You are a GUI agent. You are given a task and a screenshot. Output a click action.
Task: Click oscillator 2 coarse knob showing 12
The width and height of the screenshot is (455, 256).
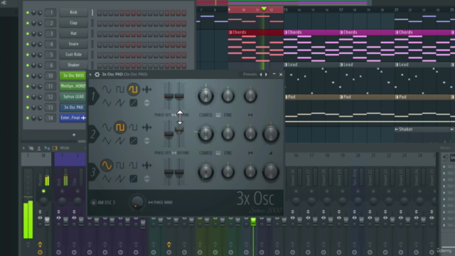(x=205, y=134)
